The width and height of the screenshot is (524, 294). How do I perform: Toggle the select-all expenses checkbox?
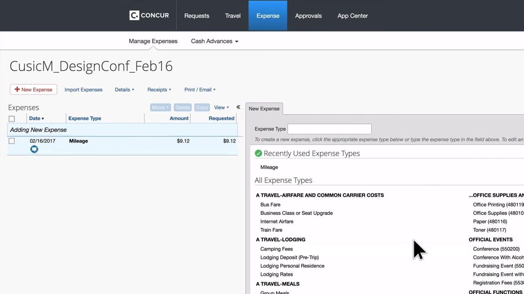(11, 118)
